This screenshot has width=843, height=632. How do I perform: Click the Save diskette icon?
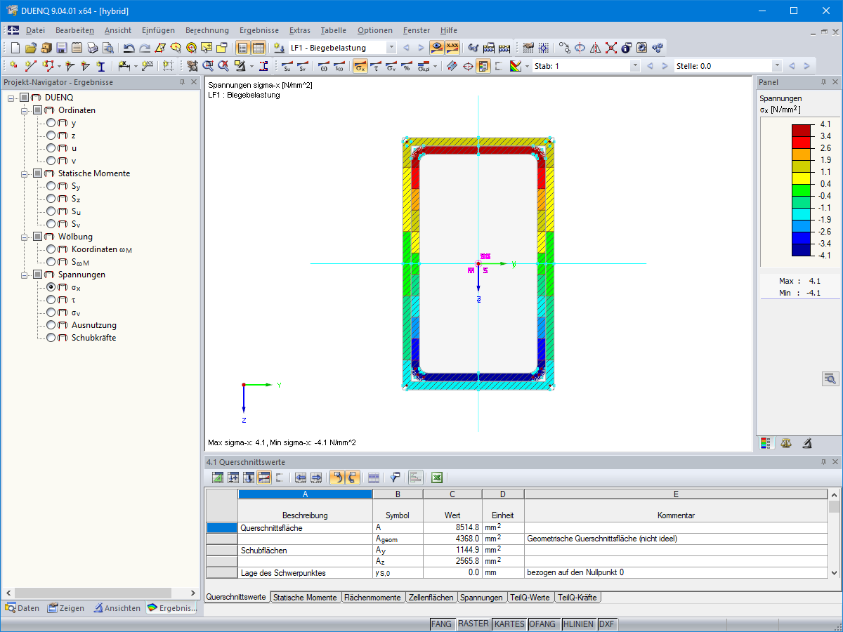pos(61,48)
